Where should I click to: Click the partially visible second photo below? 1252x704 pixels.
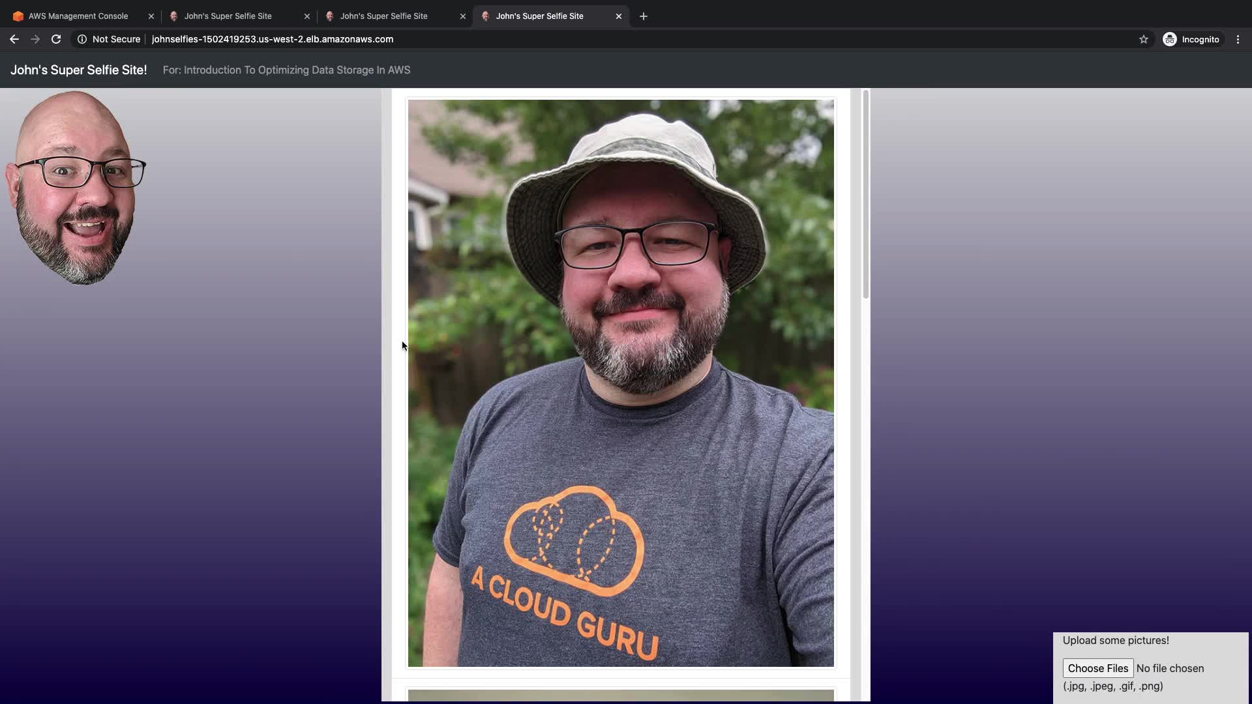[x=620, y=696]
